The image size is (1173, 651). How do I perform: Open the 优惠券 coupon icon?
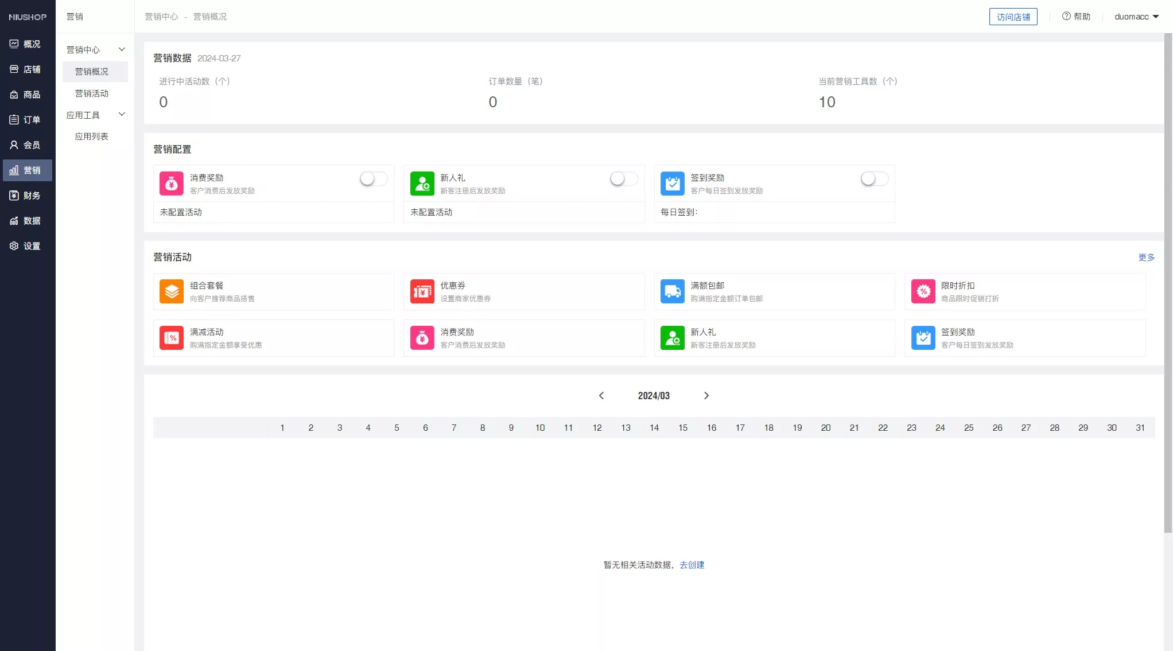422,291
